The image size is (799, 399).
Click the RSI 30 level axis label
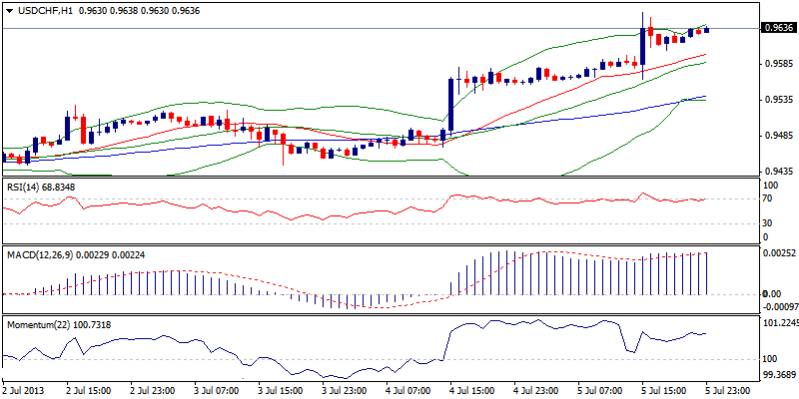(x=769, y=221)
